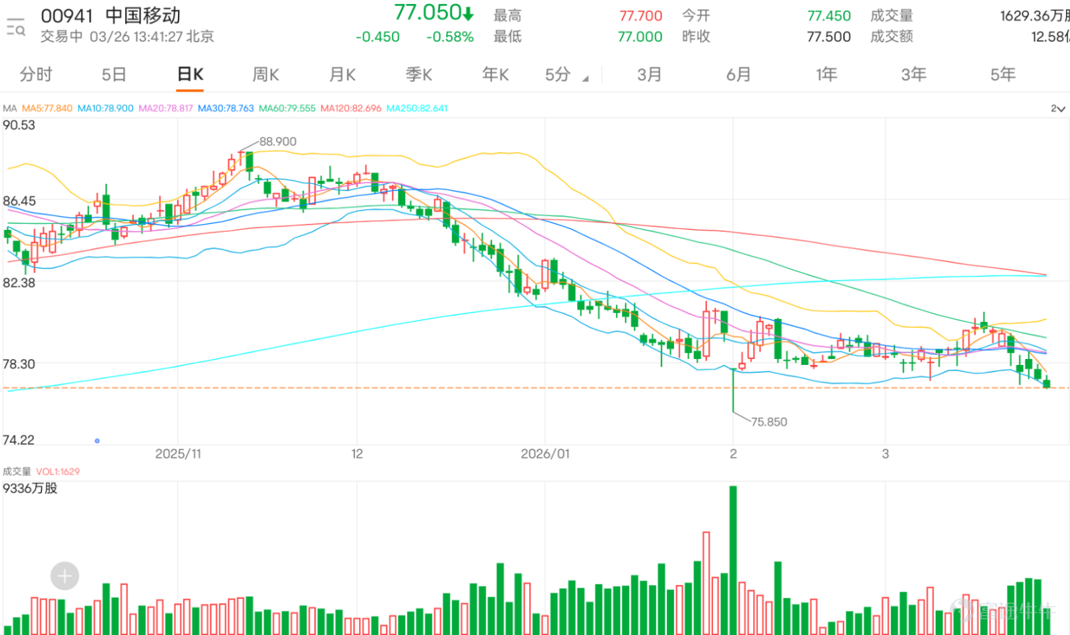Select the 日K tab
This screenshot has height=635, width=1070.
pyautogui.click(x=190, y=74)
